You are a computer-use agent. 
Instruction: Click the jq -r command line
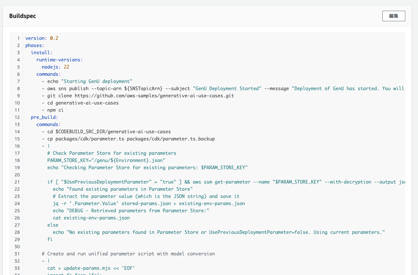point(149,203)
